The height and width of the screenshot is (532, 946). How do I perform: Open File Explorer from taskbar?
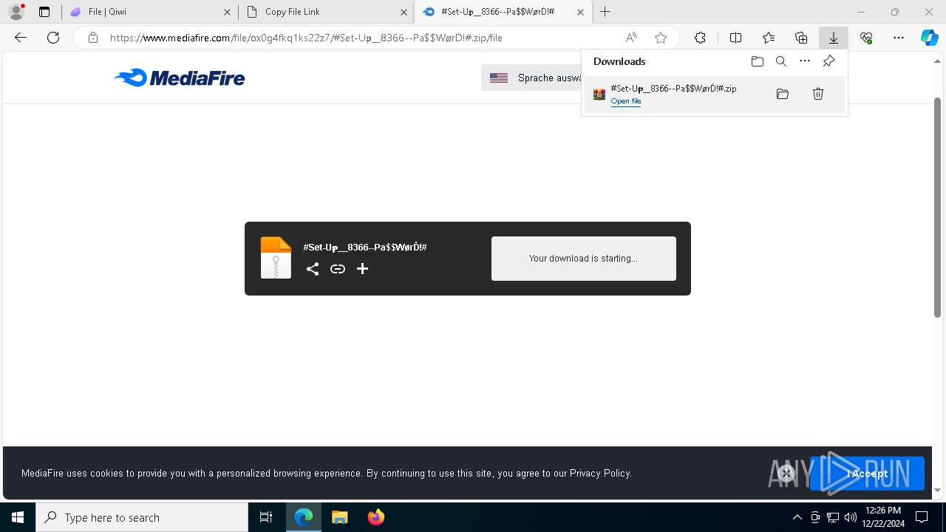click(340, 517)
